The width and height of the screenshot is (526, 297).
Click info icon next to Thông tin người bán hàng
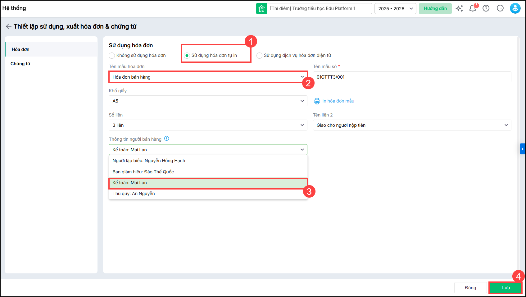pyautogui.click(x=167, y=139)
